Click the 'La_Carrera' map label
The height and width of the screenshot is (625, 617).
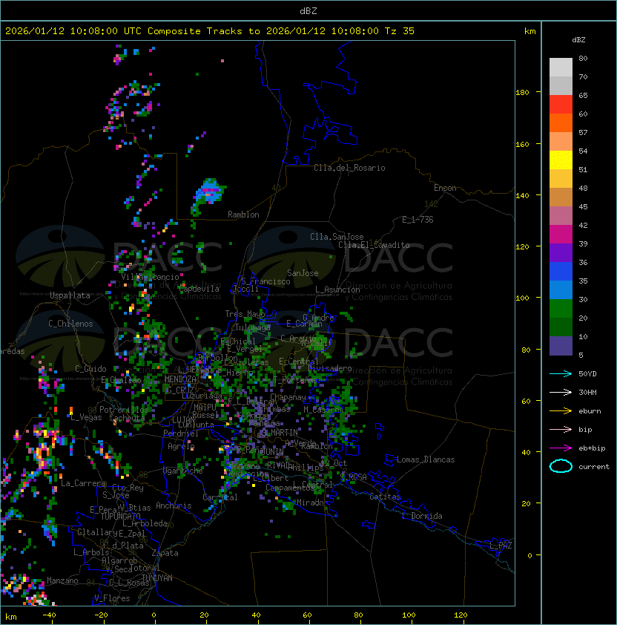tap(83, 483)
